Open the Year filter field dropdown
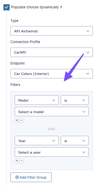The width and height of the screenshot is (96, 186). [x=37, y=141]
